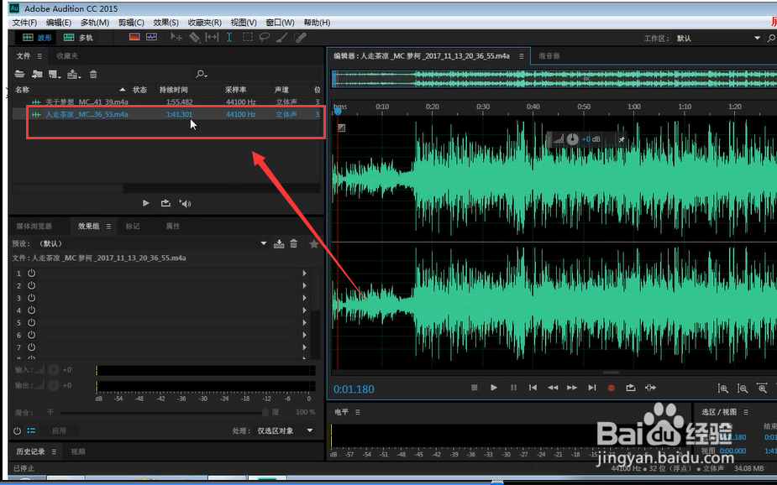
Task: Select the Marquee Selection tool
Action: coord(247,37)
